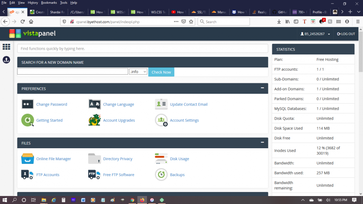Show the list of all tabs
Screen dimensions: 363x204
point(359,12)
